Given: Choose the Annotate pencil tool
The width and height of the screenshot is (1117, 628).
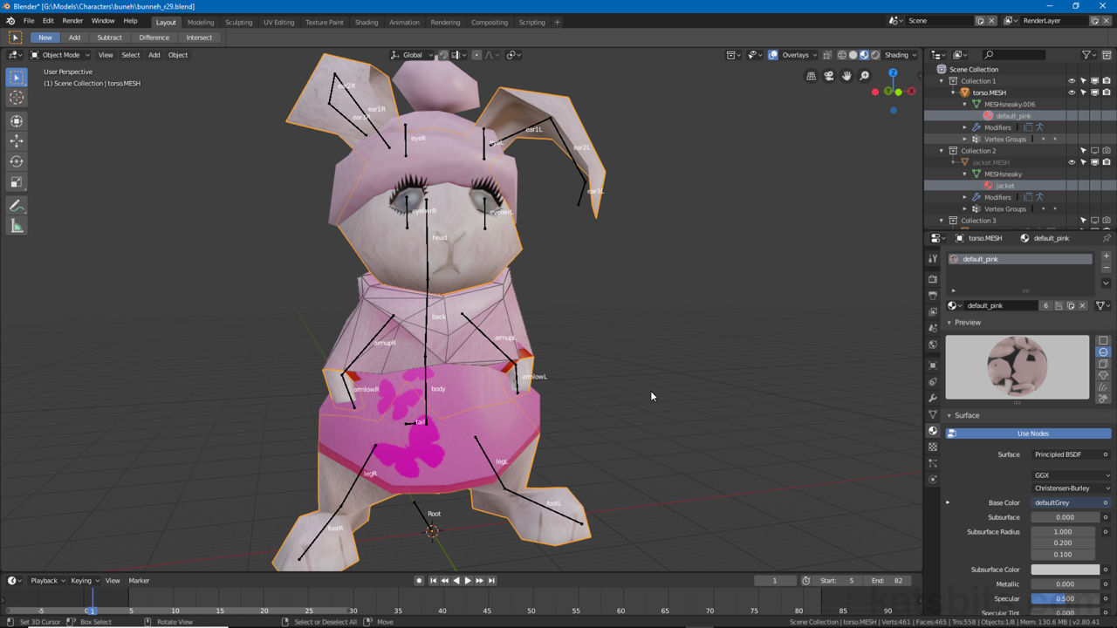Looking at the screenshot, I should (17, 206).
